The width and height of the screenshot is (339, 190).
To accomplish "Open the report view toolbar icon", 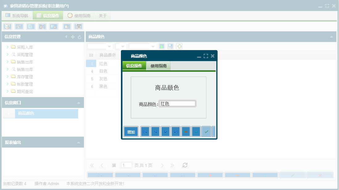I will coord(19,26).
